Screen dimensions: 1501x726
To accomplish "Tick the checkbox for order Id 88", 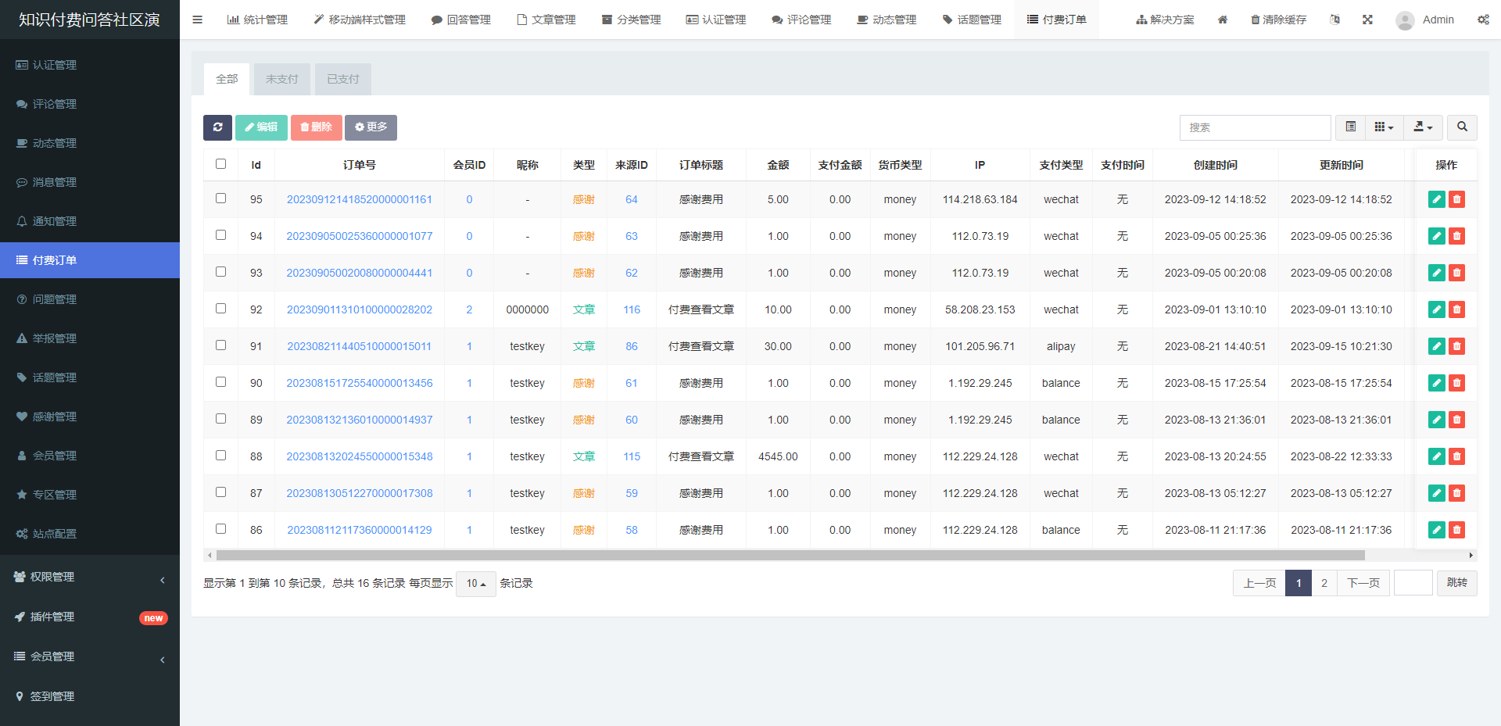I will click(x=220, y=456).
